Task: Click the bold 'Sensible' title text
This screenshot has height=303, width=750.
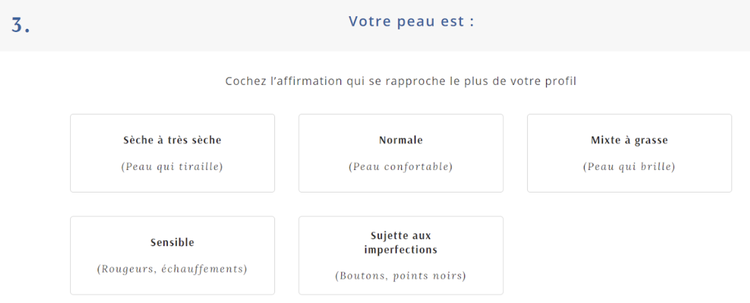Action: (x=172, y=243)
